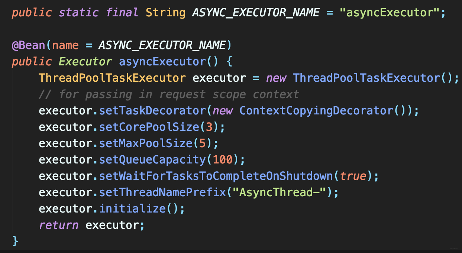The height and width of the screenshot is (253, 462).
Task: Click ASYNC_EXECUTOR_NAME in the String constant declaration
Action: [x=256, y=13]
